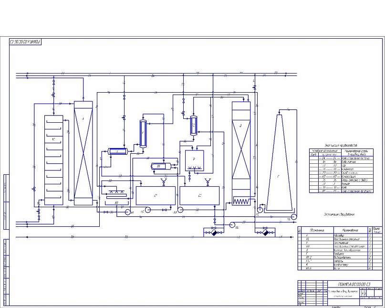Viewport: 385px width, 308px height.
Task: Click the tank labeled E1
Action: (x=156, y=196)
